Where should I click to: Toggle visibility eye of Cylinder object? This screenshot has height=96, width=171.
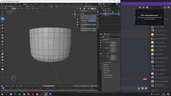coord(119,14)
